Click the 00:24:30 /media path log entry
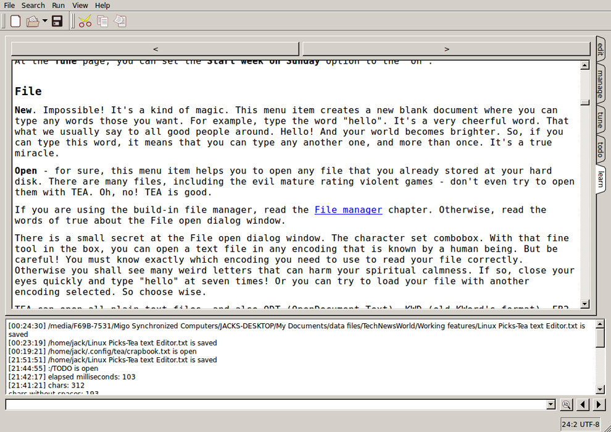 coord(297,330)
